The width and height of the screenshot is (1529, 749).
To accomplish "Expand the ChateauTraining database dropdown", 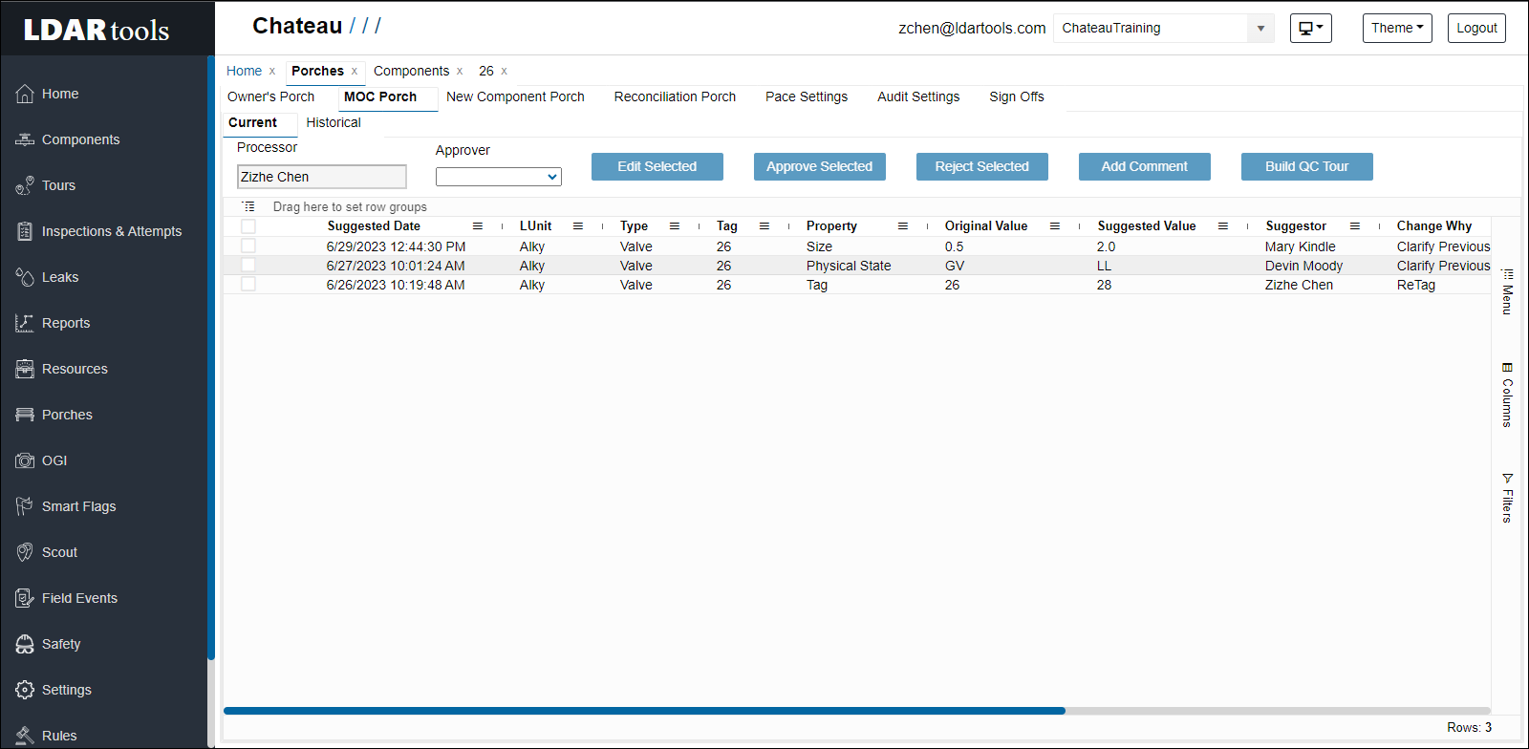I will [1260, 29].
